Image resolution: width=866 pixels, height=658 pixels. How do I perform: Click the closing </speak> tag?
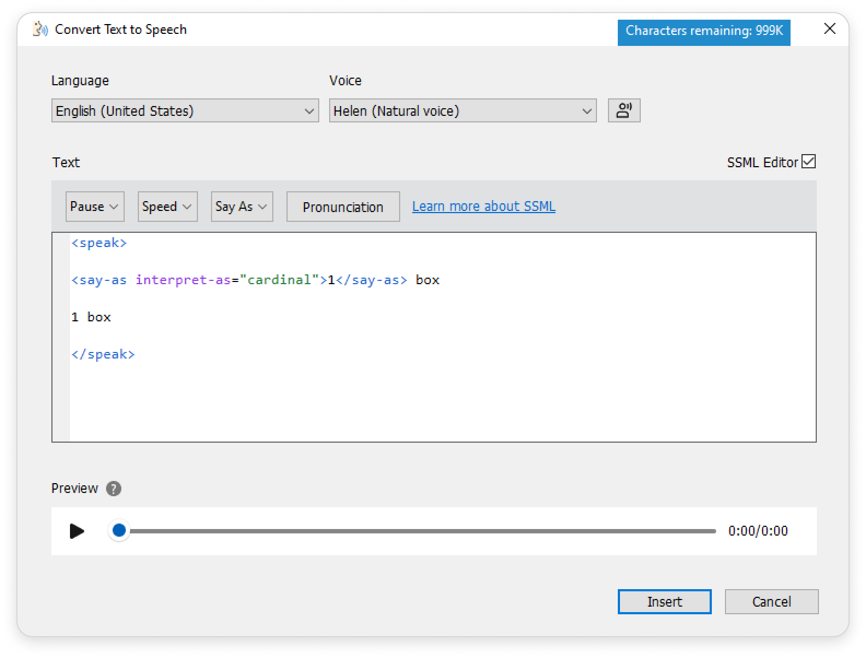[103, 355]
